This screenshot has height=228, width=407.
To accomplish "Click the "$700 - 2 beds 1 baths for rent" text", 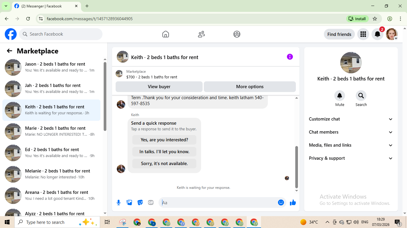I will [x=152, y=77].
